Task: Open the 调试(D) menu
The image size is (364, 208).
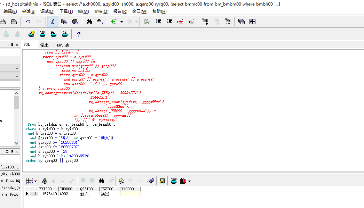Action: point(47,11)
